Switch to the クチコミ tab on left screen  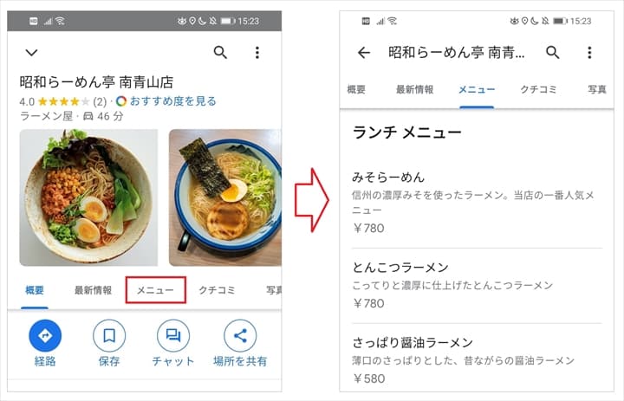[217, 290]
